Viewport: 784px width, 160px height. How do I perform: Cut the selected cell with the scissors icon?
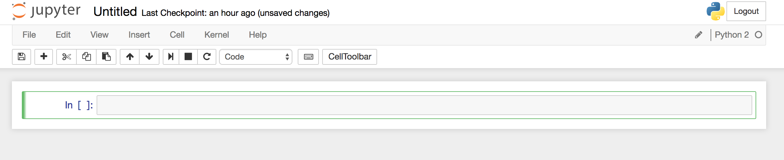[66, 57]
